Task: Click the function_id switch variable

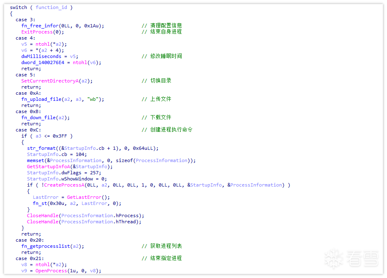Action: 51,7
